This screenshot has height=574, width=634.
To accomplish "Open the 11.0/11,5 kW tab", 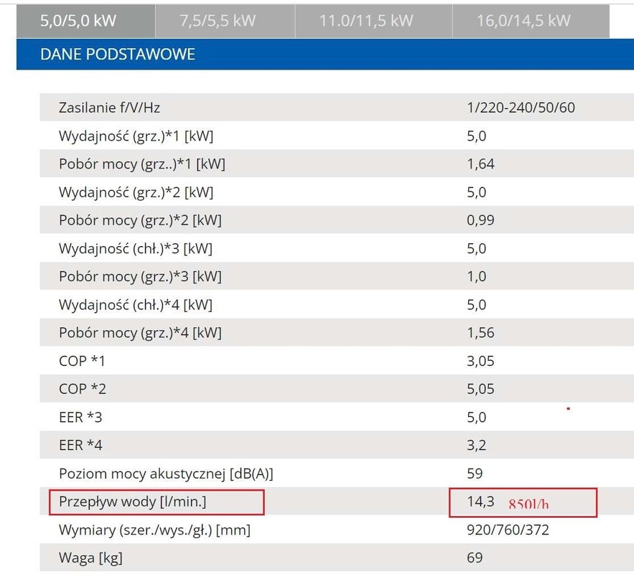I will click(366, 21).
